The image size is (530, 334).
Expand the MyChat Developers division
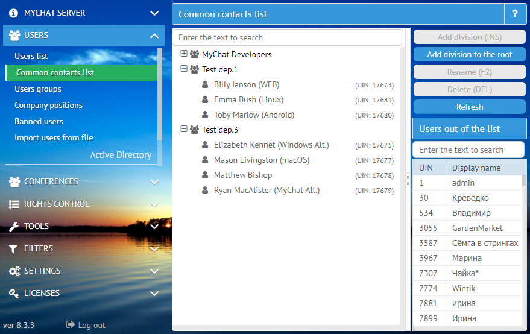185,54
